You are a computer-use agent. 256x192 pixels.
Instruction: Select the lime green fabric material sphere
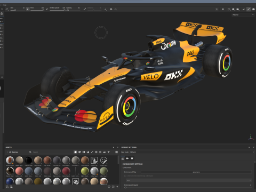85,171
